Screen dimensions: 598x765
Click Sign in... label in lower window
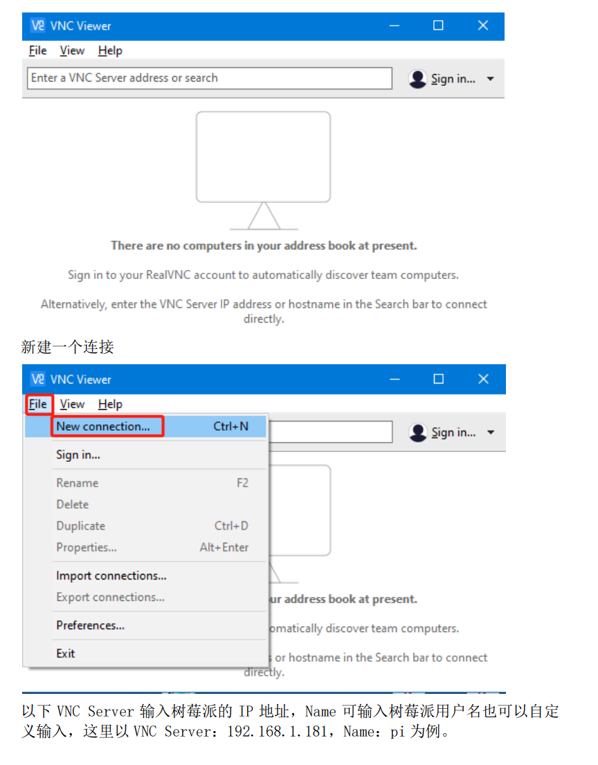point(453,432)
